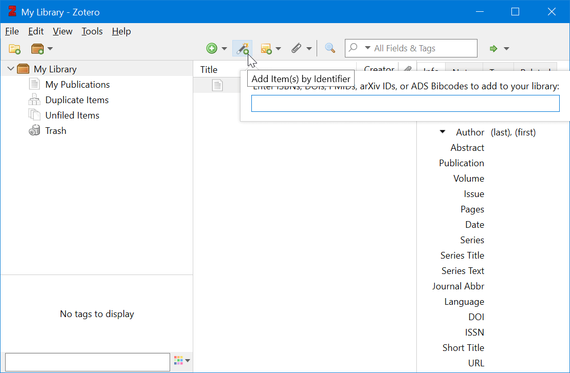Select the Add Item(s) by Identifier wand

coord(242,48)
